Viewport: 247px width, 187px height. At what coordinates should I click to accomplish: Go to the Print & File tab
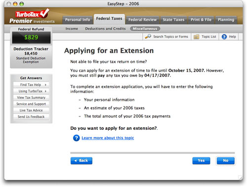click(201, 20)
